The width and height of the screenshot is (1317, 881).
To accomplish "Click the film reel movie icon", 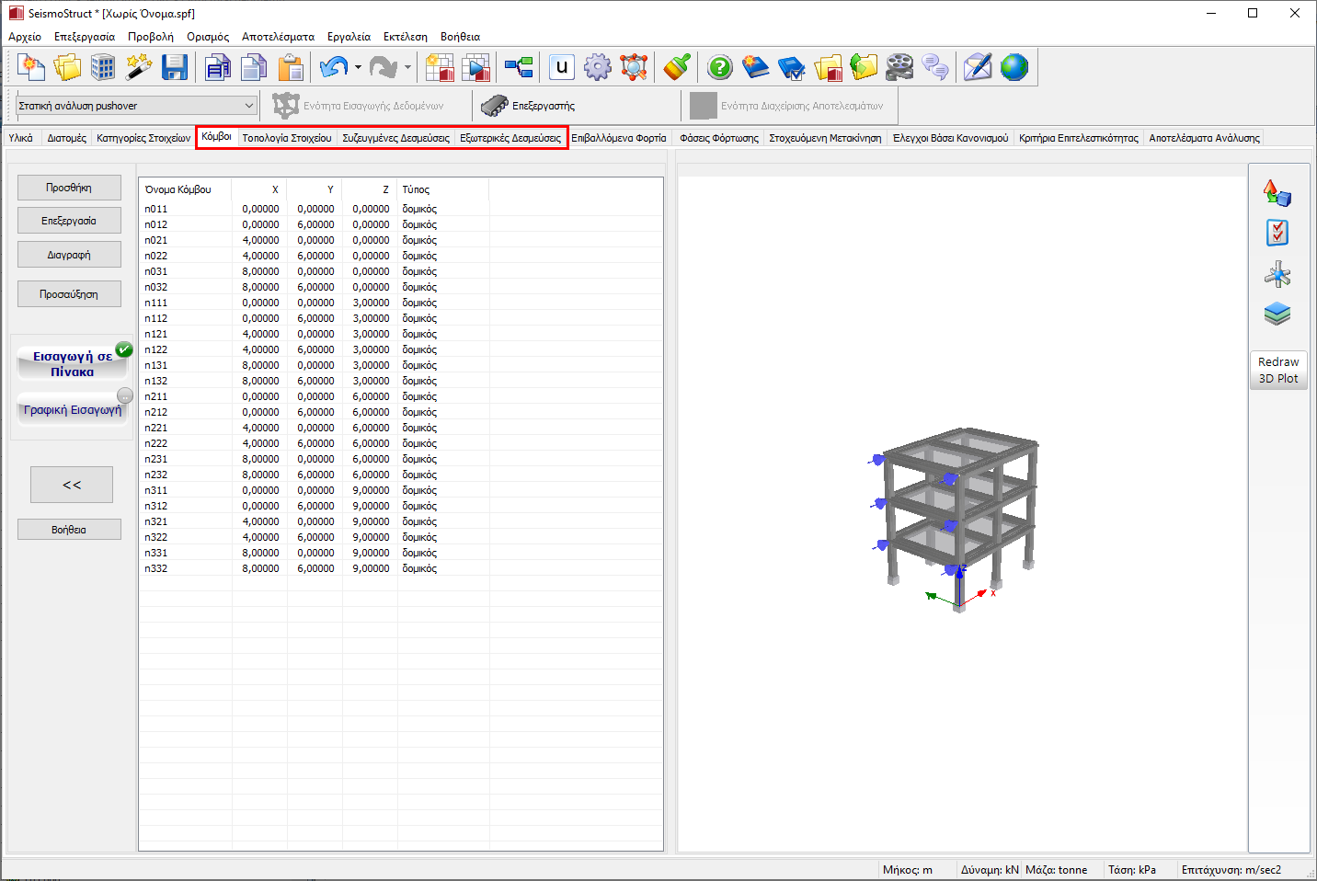I will click(x=899, y=67).
